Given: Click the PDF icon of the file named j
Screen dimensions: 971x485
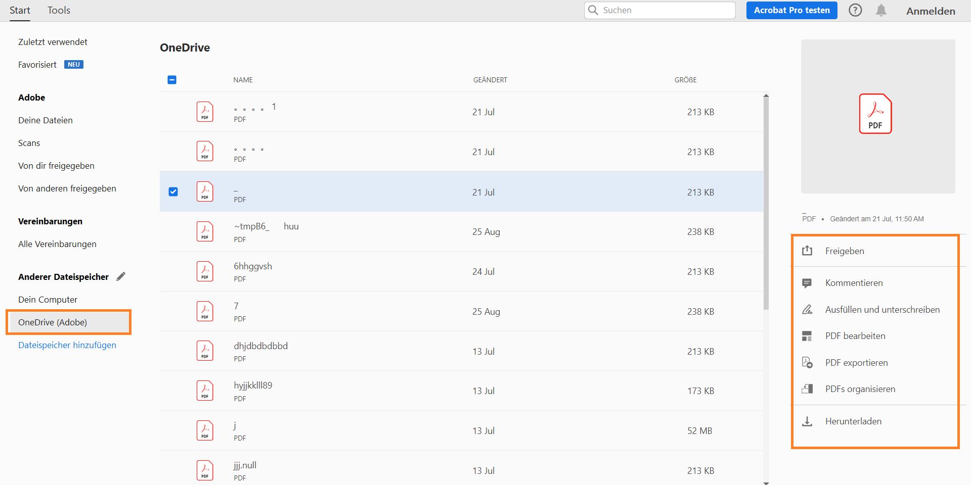Looking at the screenshot, I should (205, 430).
